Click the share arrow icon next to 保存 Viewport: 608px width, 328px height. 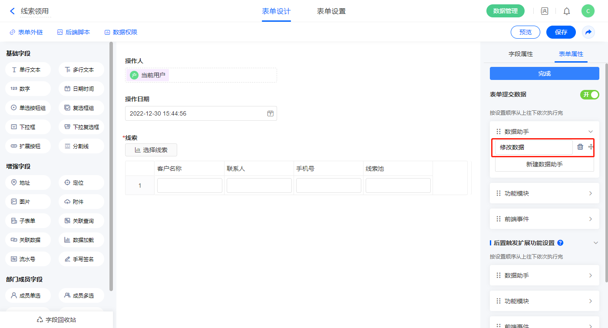pyautogui.click(x=588, y=32)
